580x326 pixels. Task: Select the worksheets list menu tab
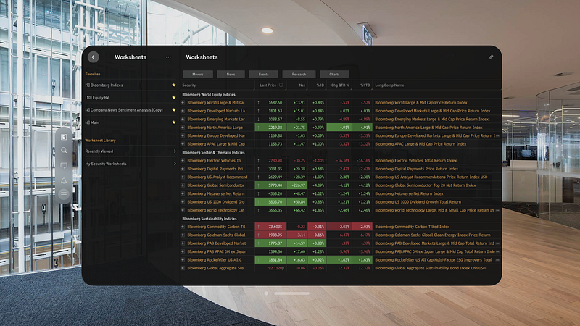click(x=64, y=194)
